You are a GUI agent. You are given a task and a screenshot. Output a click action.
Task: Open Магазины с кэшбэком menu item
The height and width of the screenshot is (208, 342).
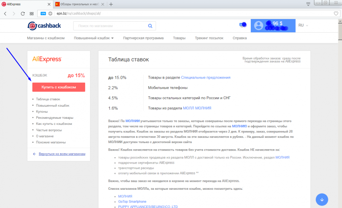pos(46,38)
